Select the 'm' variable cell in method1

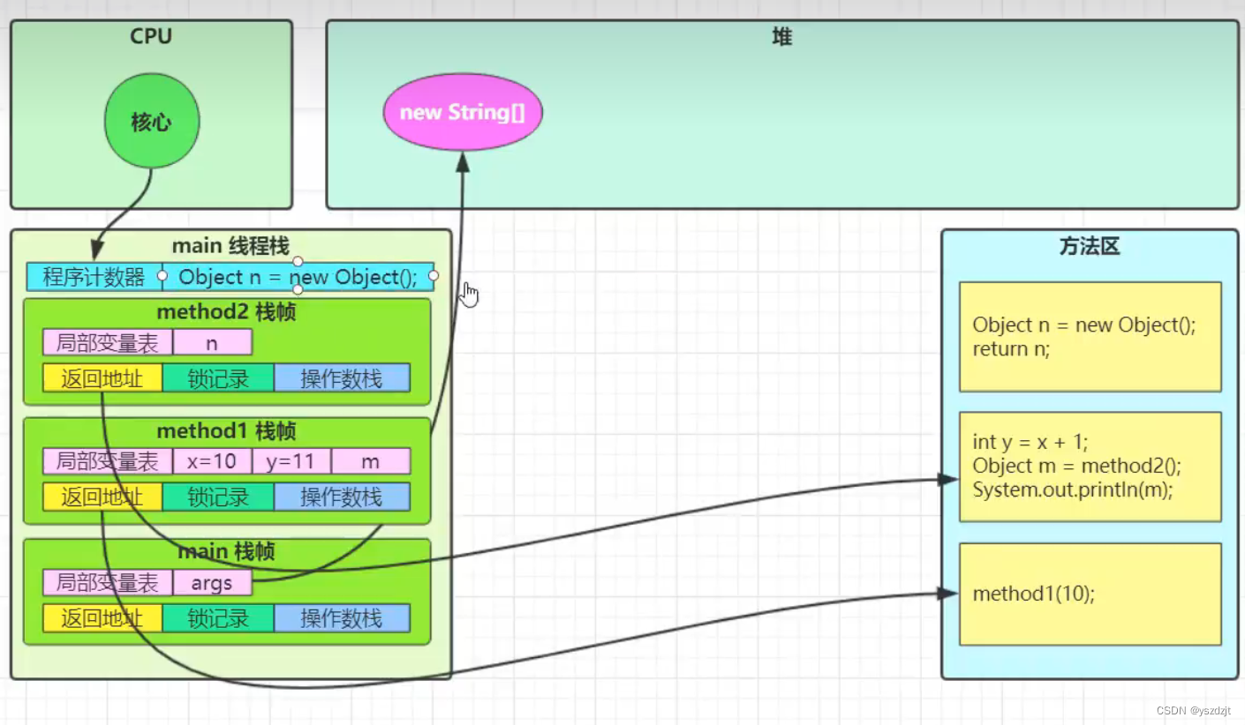click(x=371, y=461)
